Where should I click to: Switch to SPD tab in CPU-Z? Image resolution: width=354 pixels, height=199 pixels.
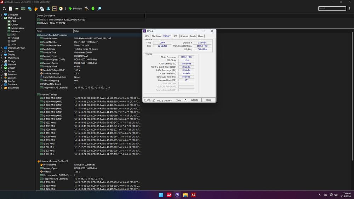pyautogui.click(x=176, y=36)
